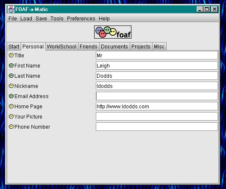Open the File menu
The image size is (226, 189).
[13, 19]
